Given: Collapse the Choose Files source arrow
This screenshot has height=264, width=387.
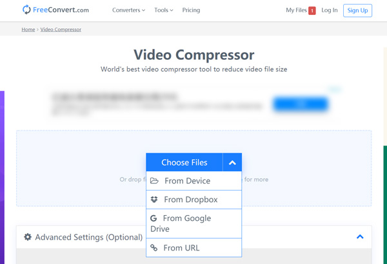Looking at the screenshot, I should click(232, 163).
